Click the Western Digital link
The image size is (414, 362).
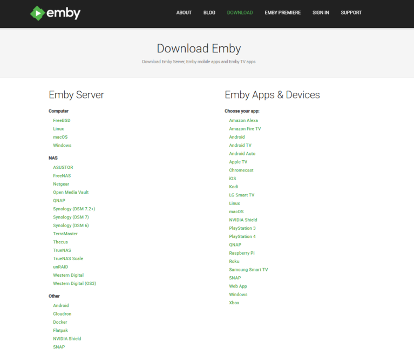click(68, 275)
